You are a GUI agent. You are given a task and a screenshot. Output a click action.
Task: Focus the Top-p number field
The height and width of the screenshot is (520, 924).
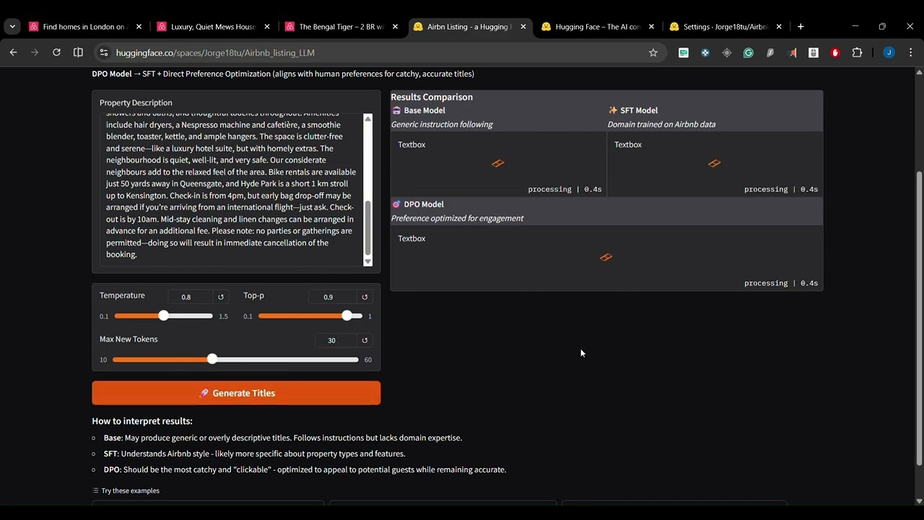[x=333, y=297]
